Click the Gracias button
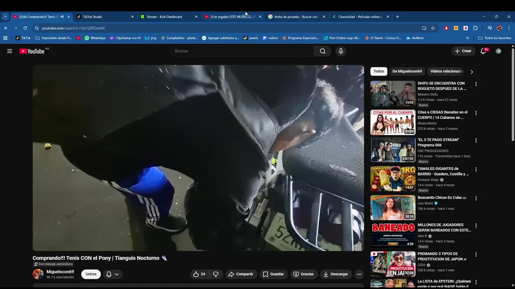Image resolution: width=515 pixels, height=289 pixels. pyautogui.click(x=303, y=274)
